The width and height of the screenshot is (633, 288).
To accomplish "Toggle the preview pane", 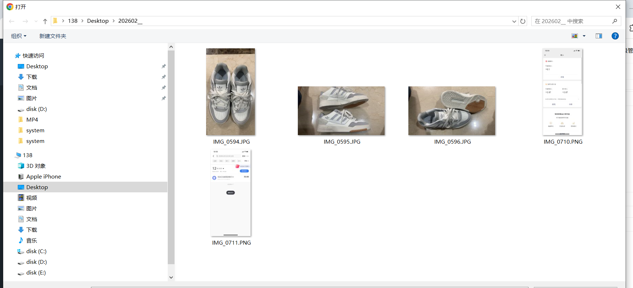I will click(599, 36).
